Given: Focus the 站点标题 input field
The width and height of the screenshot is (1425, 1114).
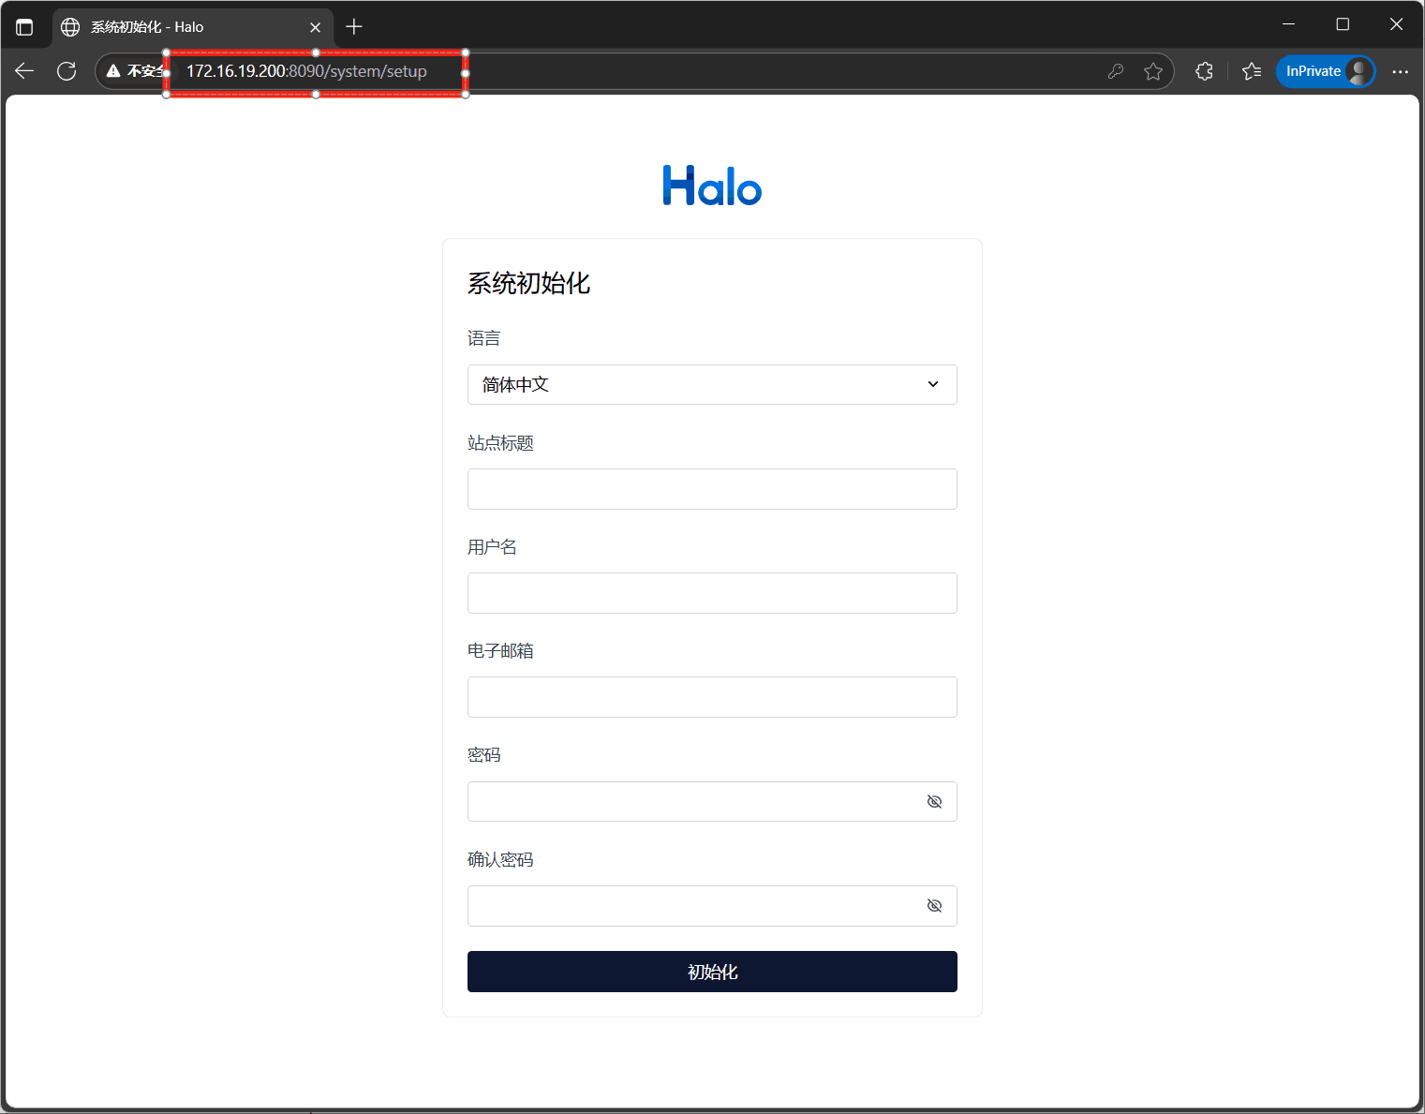Looking at the screenshot, I should [712, 489].
